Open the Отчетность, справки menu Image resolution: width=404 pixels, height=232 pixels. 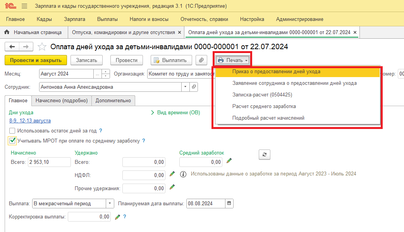click(x=204, y=19)
